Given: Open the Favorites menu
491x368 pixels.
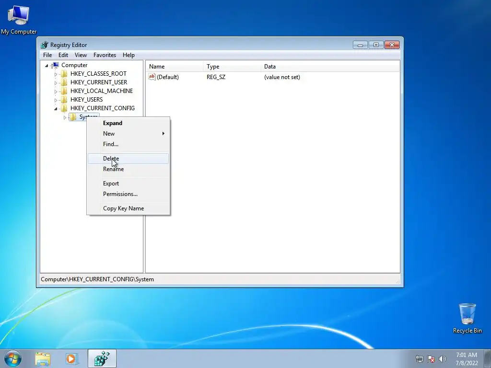Looking at the screenshot, I should click(105, 55).
